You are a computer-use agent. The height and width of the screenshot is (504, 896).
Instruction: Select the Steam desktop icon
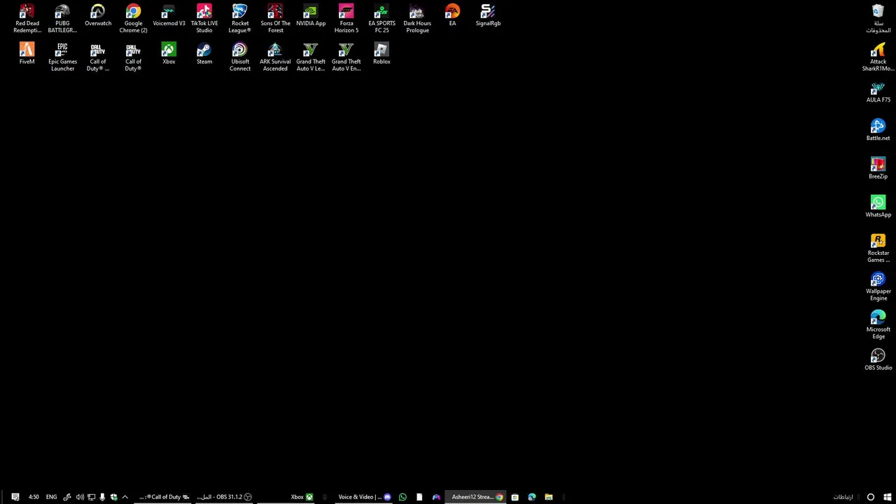(x=204, y=54)
